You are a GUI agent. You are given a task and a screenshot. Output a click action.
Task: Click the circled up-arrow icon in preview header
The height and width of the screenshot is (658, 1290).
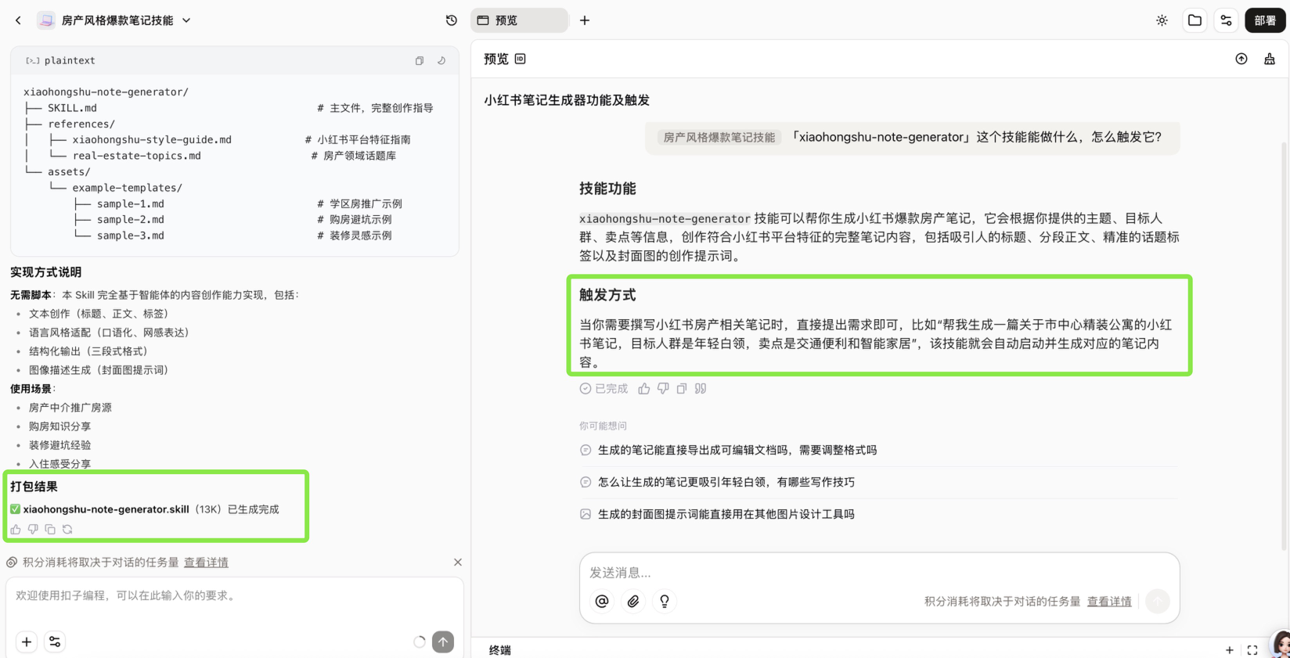(x=1241, y=59)
